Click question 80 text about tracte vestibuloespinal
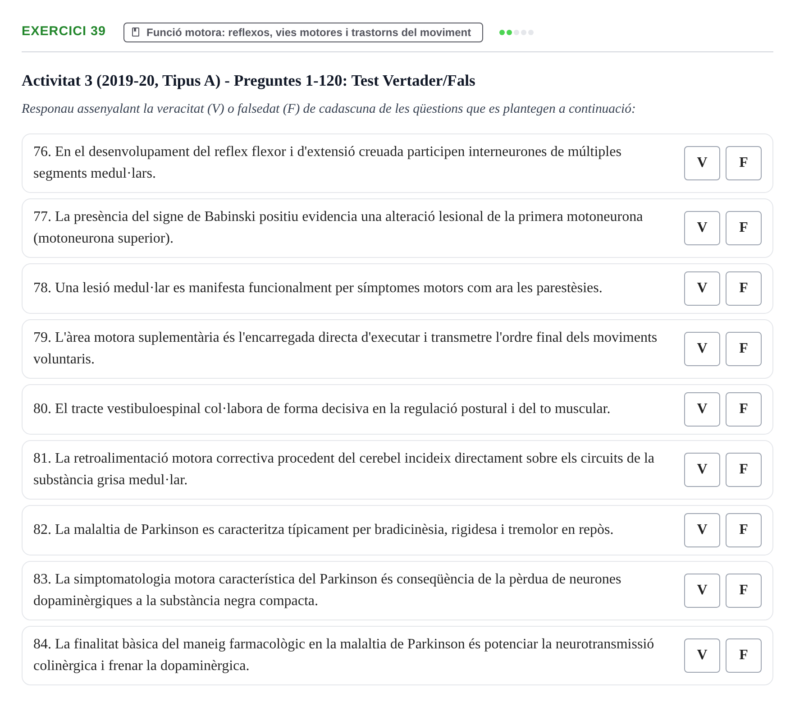The image size is (795, 707). [x=322, y=409]
